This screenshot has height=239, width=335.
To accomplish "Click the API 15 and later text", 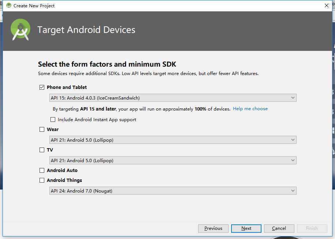I will click(98, 109).
